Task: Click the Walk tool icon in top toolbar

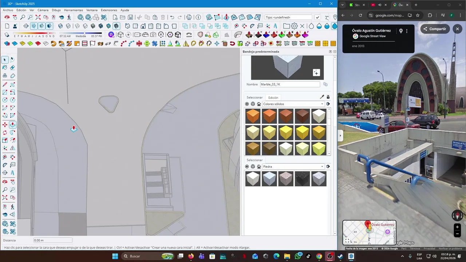Action: click(x=69, y=17)
